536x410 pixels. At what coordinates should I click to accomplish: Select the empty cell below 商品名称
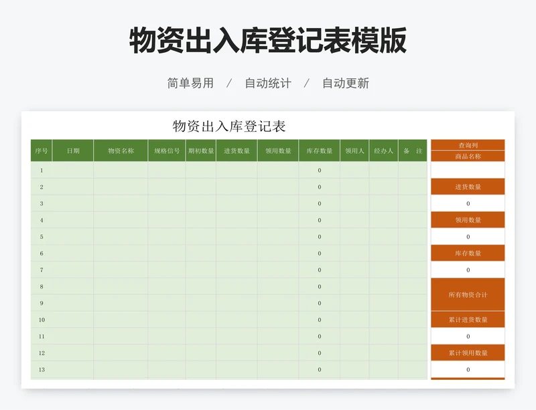468,171
